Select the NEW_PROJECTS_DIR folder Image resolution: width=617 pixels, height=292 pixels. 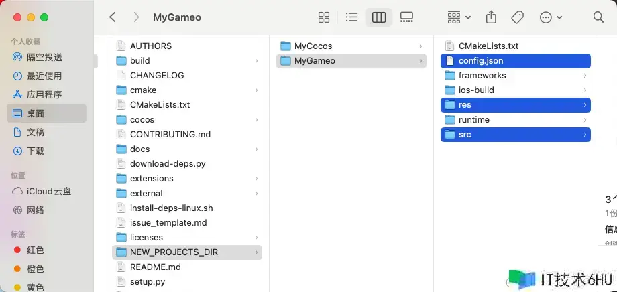(187, 252)
